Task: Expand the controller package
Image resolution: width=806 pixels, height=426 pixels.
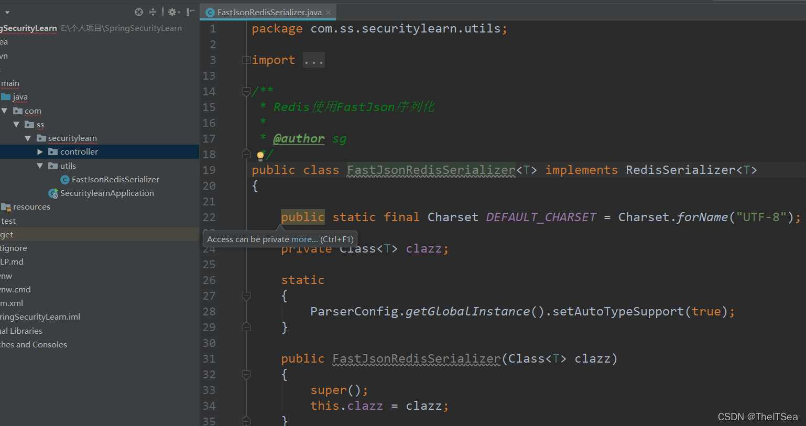Action: click(40, 151)
